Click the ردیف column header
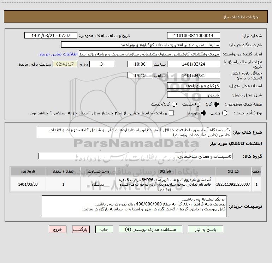Screen dimensions: 272x263 256,171
